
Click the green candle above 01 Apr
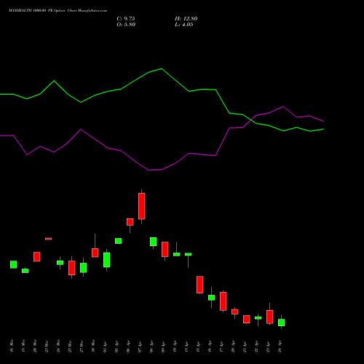pyautogui.click(x=107, y=260)
